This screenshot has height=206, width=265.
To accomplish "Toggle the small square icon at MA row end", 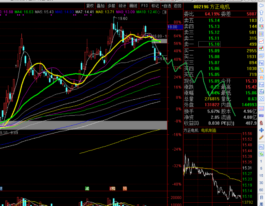I will click(164, 12).
